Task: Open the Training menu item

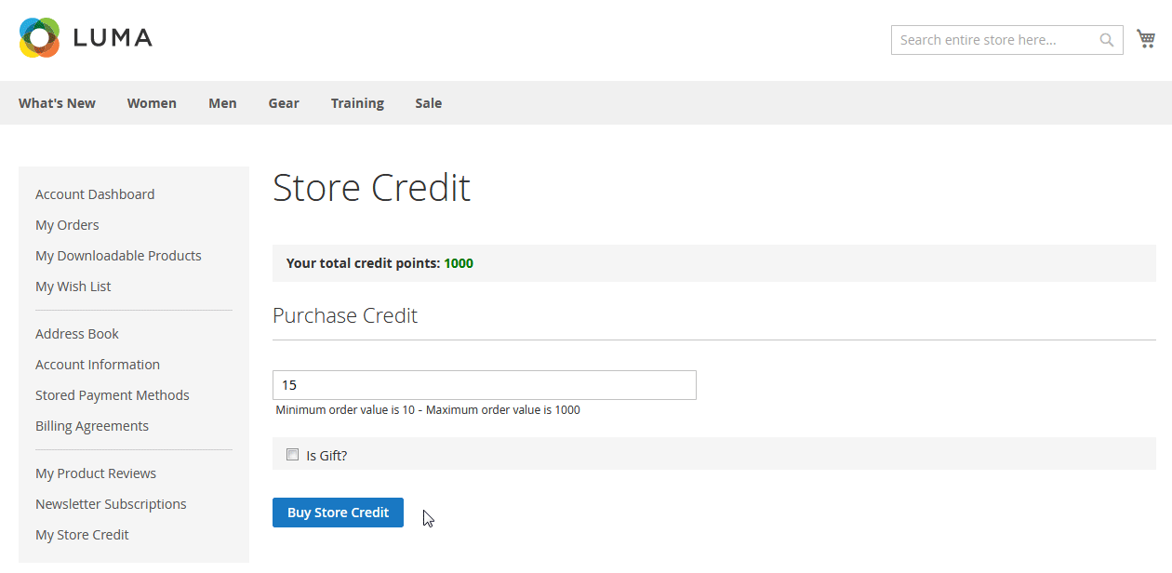Action: click(x=357, y=103)
